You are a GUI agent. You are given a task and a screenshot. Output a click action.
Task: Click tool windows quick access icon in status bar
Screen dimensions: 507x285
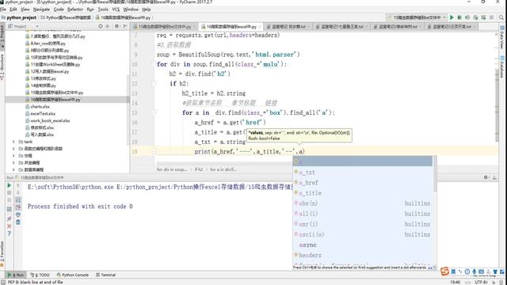(2, 282)
